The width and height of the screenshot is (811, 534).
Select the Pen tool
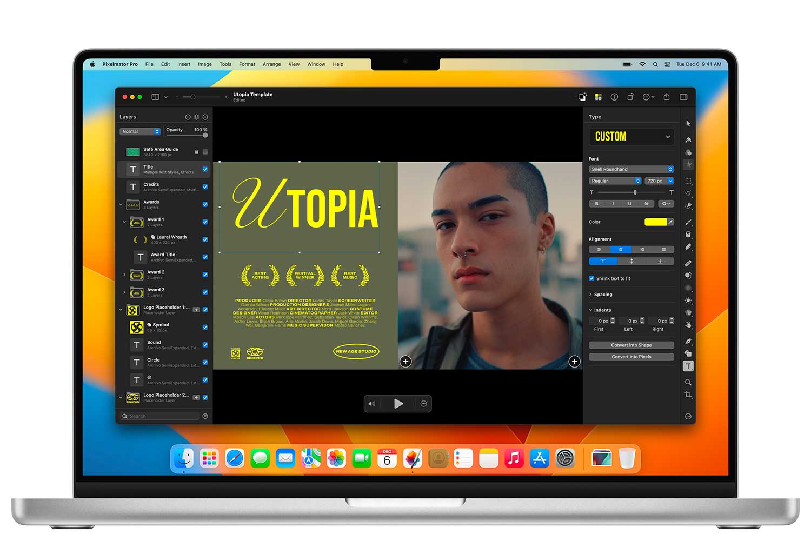(688, 341)
